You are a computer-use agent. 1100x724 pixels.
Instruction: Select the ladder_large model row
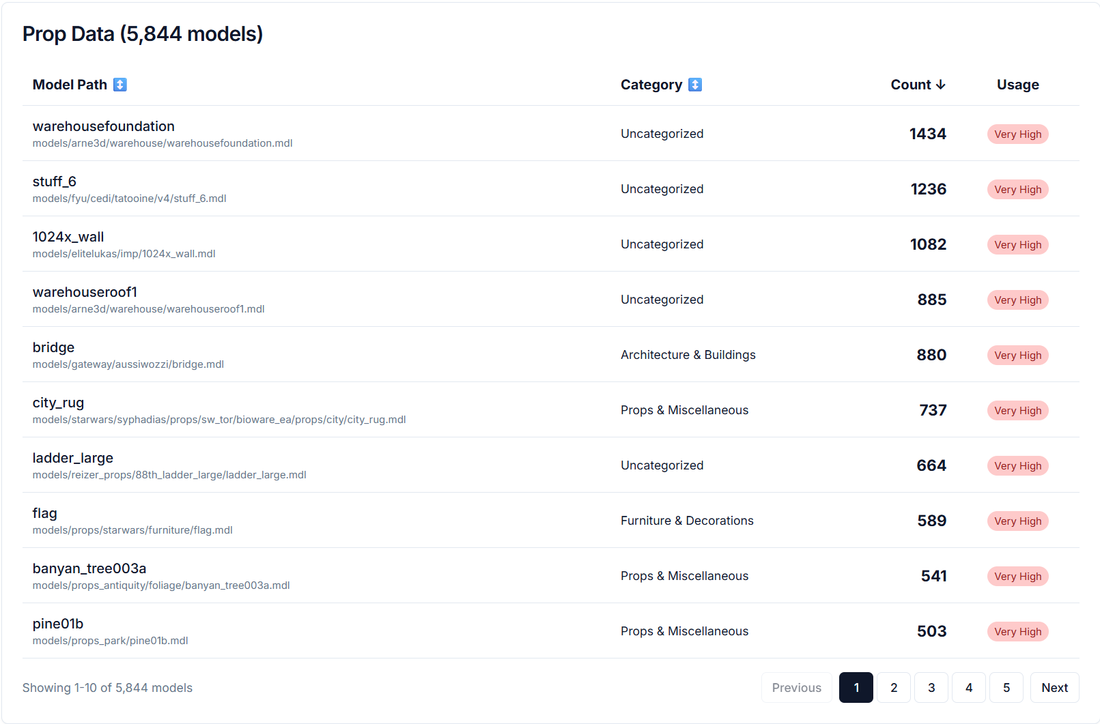point(73,458)
